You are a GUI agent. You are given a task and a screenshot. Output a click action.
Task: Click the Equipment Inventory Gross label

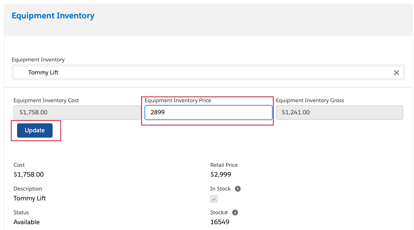tap(310, 100)
